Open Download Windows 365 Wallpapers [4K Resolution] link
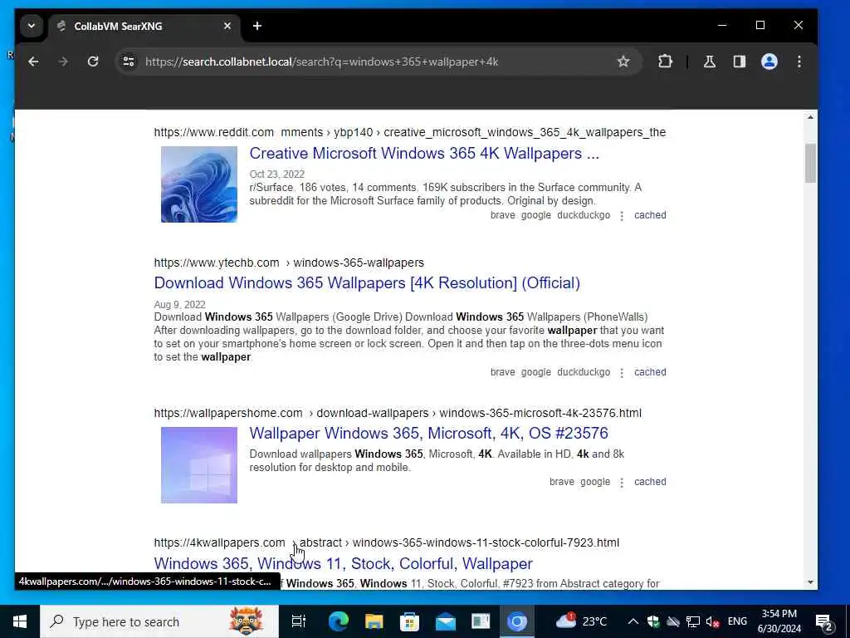Image resolution: width=850 pixels, height=638 pixels. tap(367, 283)
